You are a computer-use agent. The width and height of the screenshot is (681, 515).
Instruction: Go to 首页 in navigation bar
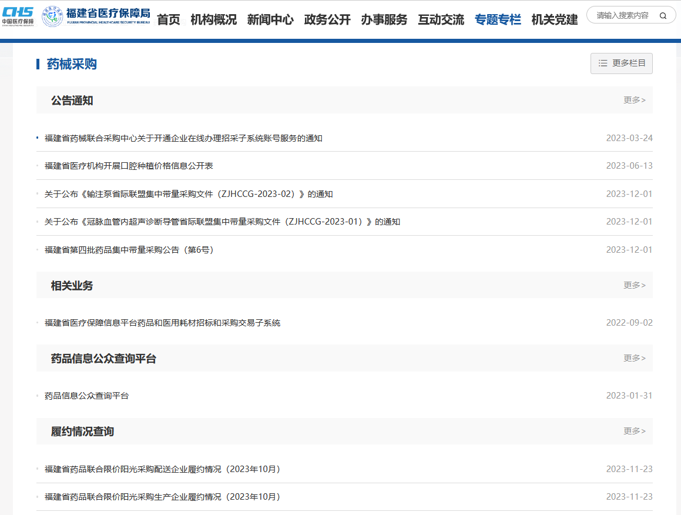coord(169,19)
